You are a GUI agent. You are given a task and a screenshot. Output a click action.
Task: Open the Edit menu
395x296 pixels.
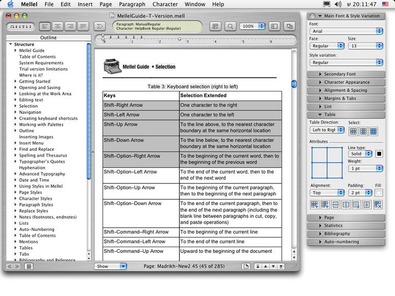65,4
